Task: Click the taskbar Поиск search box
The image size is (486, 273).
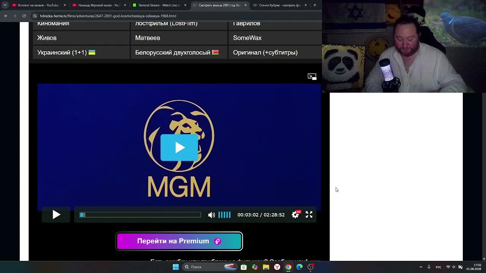Action: (209, 267)
